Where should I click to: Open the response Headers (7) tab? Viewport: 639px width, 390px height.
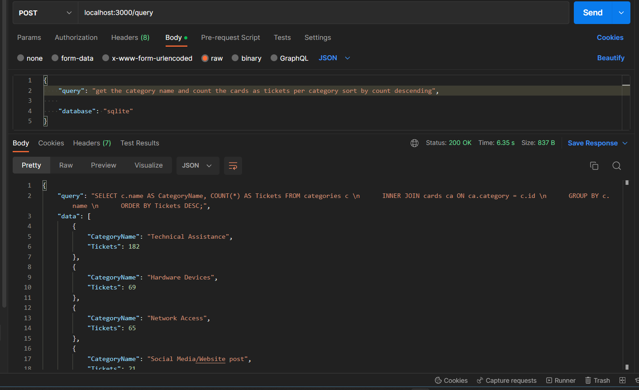click(x=92, y=143)
